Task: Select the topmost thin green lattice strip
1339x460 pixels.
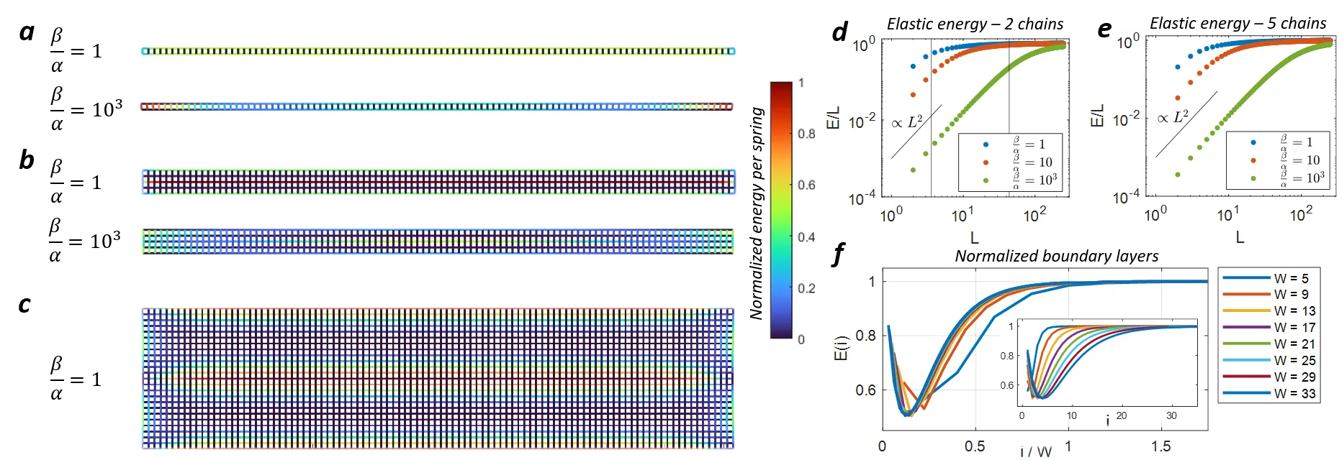Action: click(439, 51)
